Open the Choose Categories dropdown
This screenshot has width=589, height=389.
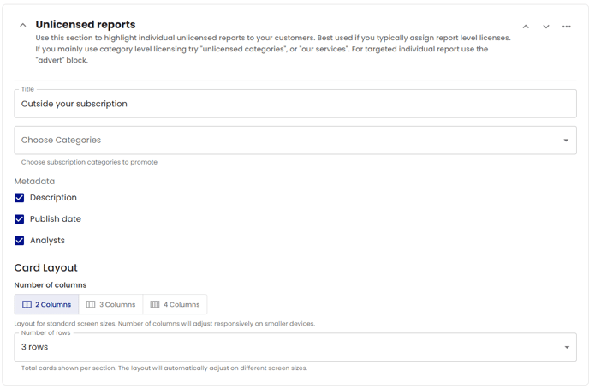(x=295, y=141)
